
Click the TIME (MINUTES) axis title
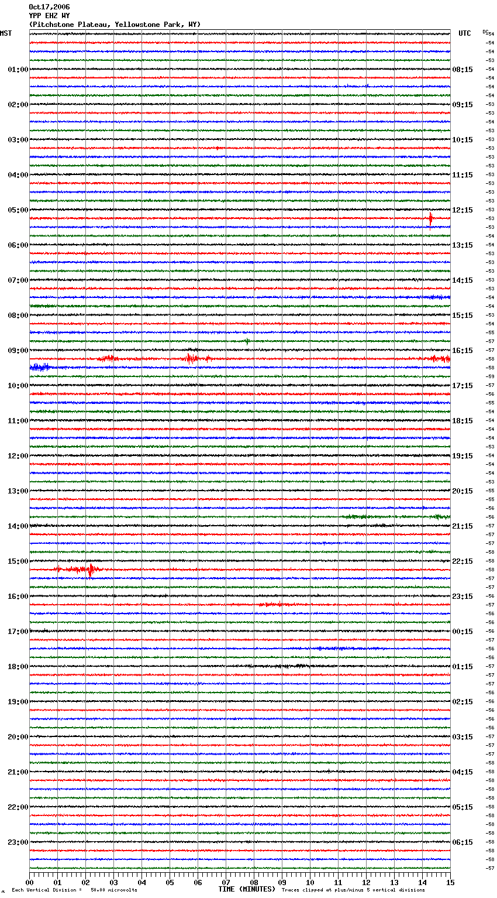[x=247, y=889]
